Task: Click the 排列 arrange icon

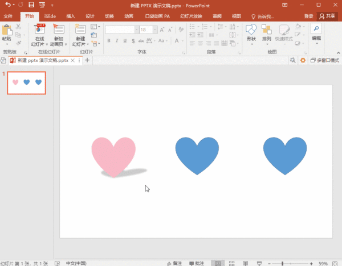Action: coord(267,30)
